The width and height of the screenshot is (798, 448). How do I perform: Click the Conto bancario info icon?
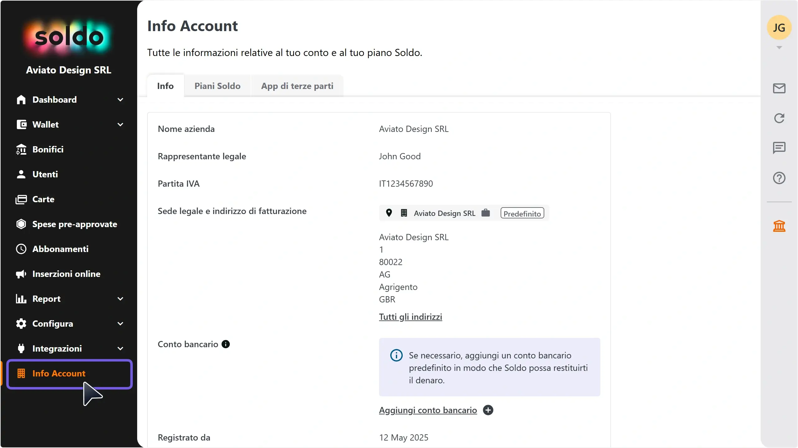(x=226, y=344)
